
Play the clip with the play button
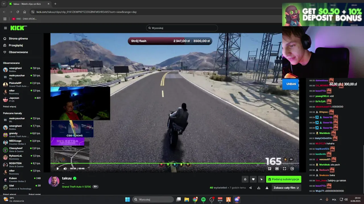[57, 169]
